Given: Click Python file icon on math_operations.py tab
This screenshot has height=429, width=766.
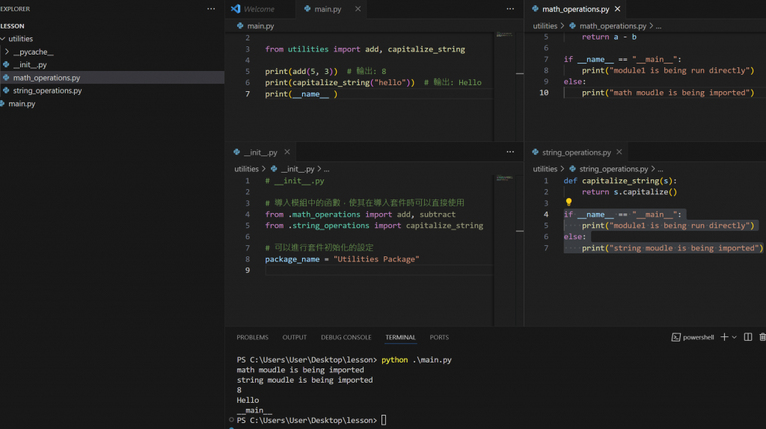Looking at the screenshot, I should pos(535,9).
